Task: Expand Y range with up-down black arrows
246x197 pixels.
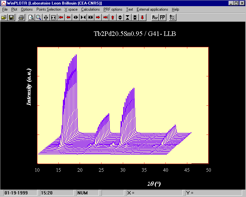Action: [120, 17]
